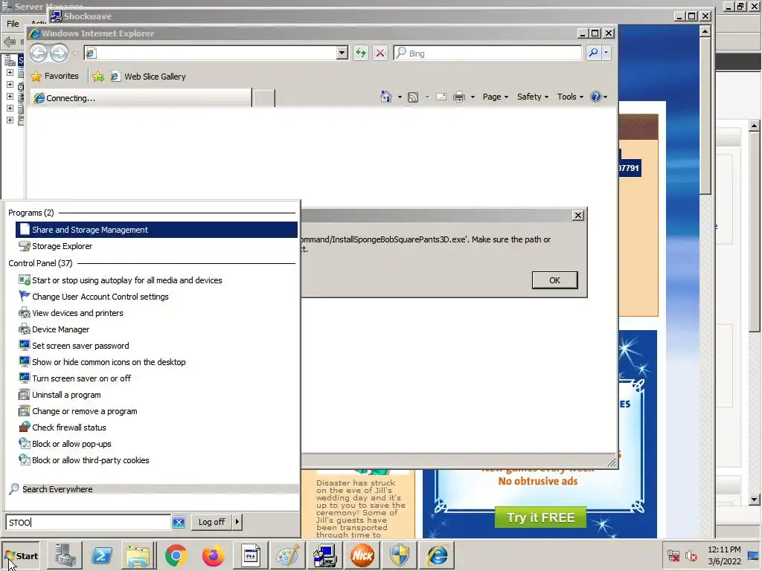Open the computer monitor taskbar icon

pyautogui.click(x=324, y=555)
